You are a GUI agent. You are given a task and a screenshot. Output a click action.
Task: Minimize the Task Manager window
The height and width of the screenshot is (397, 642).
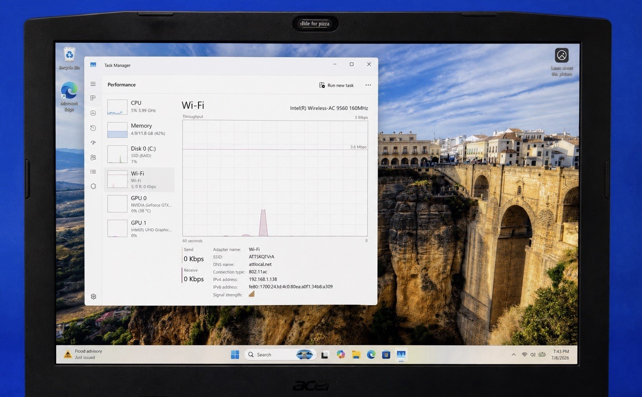click(x=335, y=64)
